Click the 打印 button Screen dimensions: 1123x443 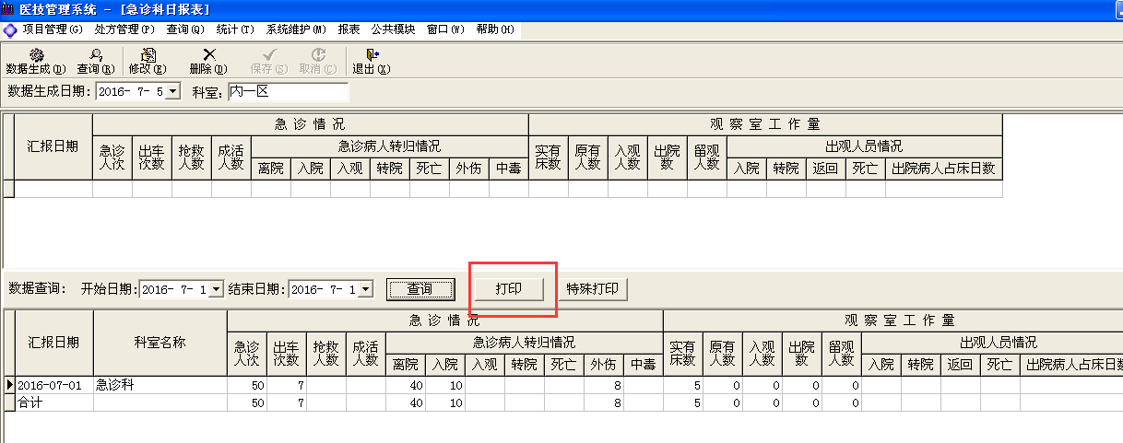tap(509, 289)
